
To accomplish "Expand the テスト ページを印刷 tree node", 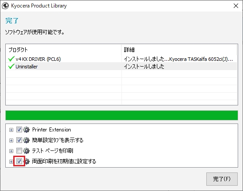I will pyautogui.click(x=11, y=151).
